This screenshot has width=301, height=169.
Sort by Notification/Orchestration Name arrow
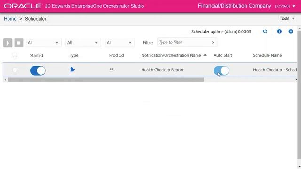click(205, 55)
